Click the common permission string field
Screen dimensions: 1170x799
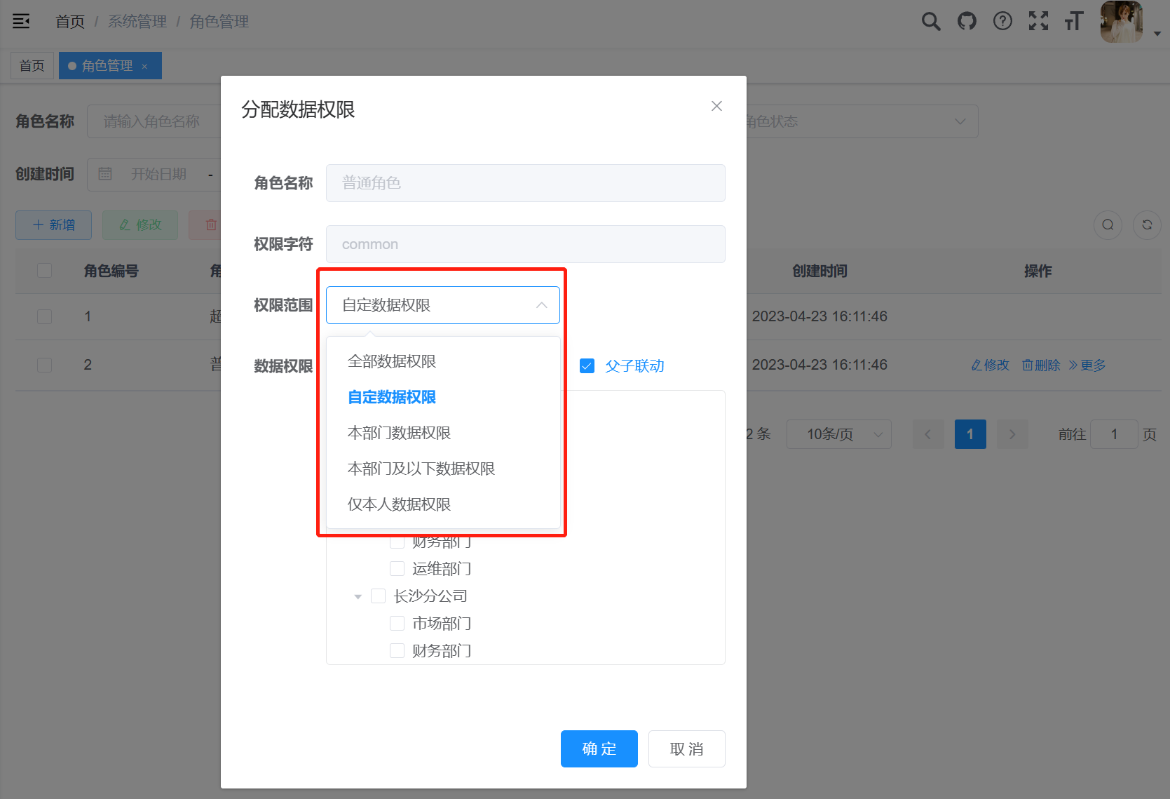click(526, 244)
